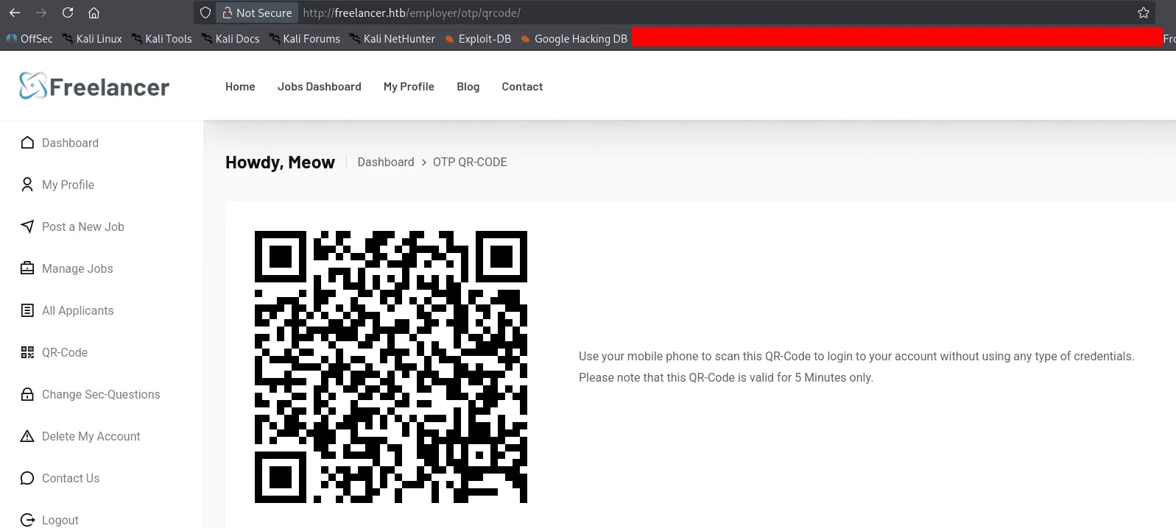The width and height of the screenshot is (1176, 528).
Task: Open My Profile sidebar label
Action: 68,185
